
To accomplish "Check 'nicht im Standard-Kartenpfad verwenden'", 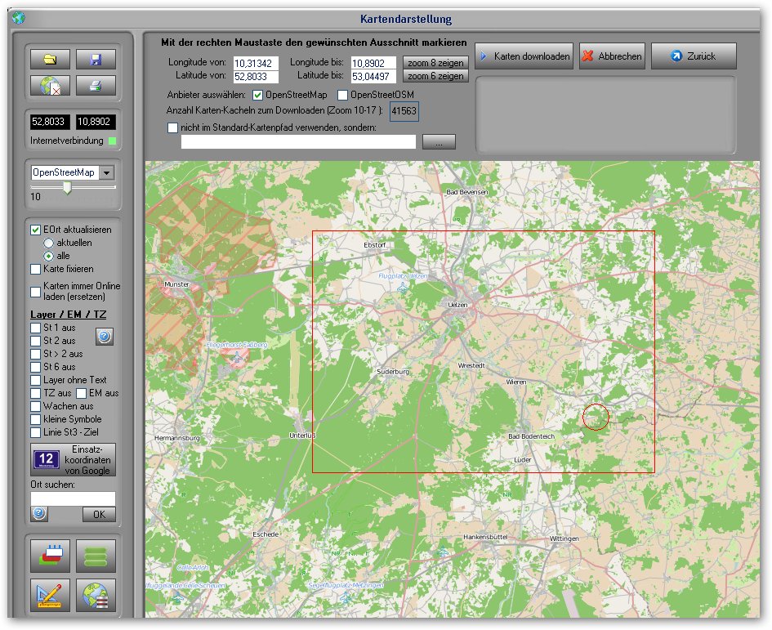I will 173,127.
